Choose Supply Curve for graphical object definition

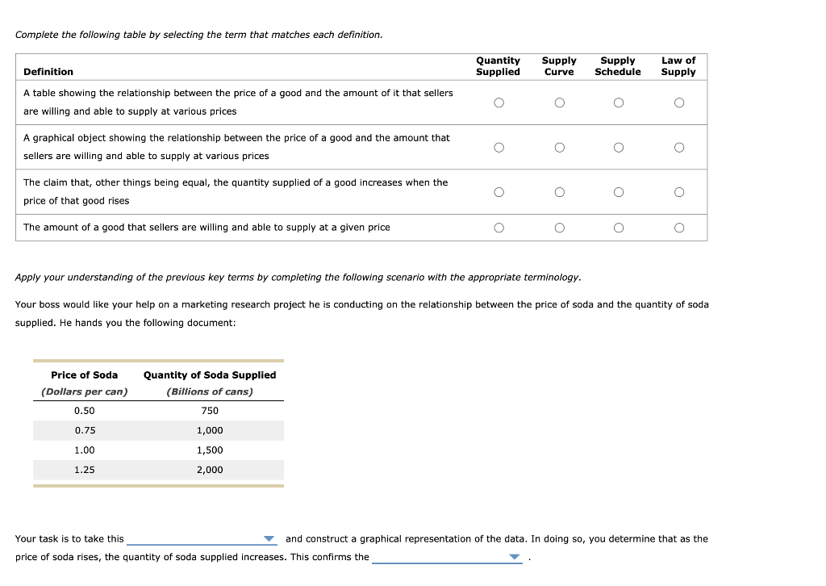pyautogui.click(x=560, y=148)
